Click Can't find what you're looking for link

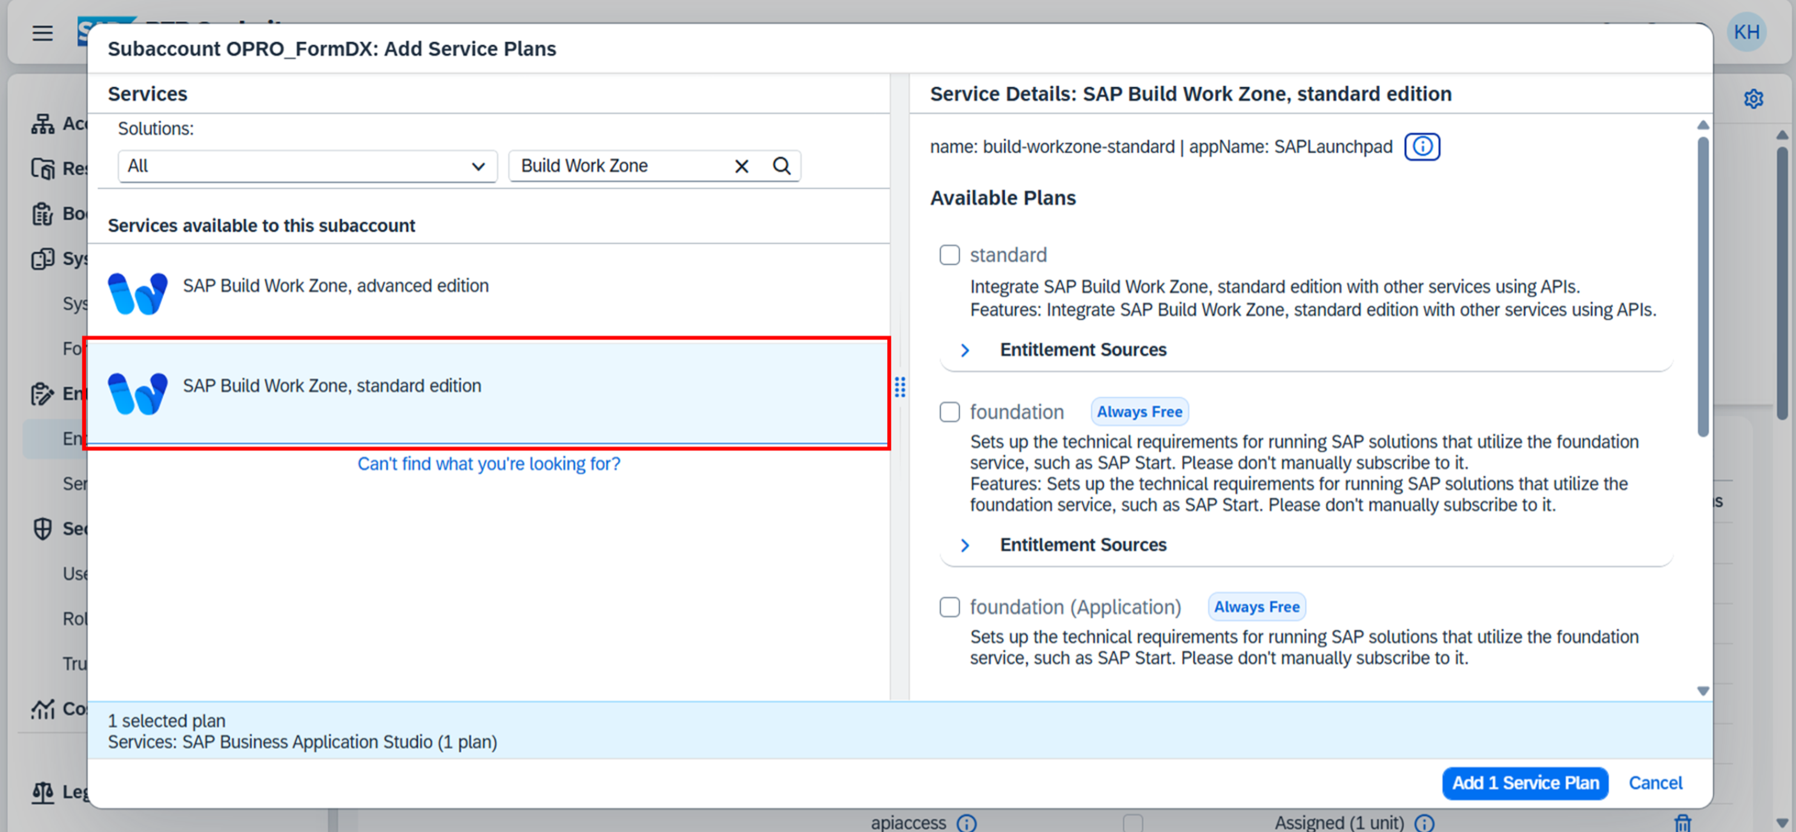488,464
